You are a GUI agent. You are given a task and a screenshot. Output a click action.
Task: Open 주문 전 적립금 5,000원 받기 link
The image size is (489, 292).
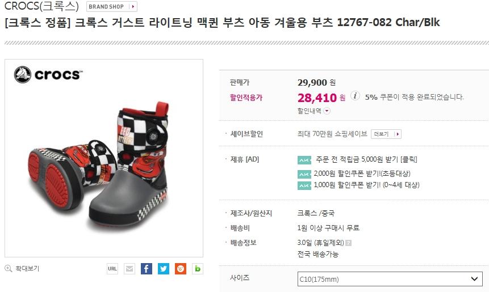pos(366,159)
